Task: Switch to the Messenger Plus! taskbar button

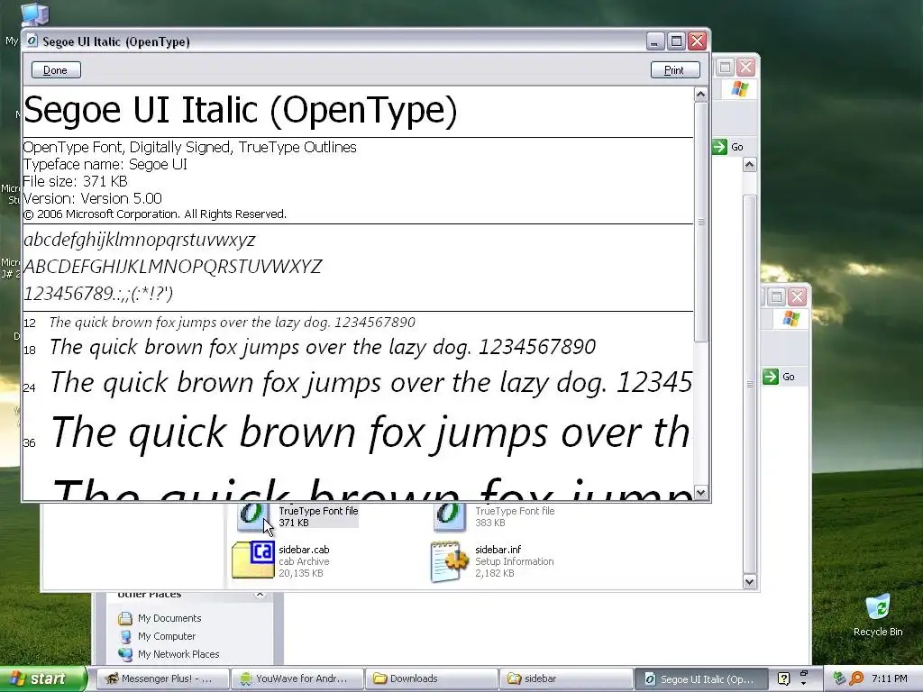Action: pyautogui.click(x=162, y=679)
